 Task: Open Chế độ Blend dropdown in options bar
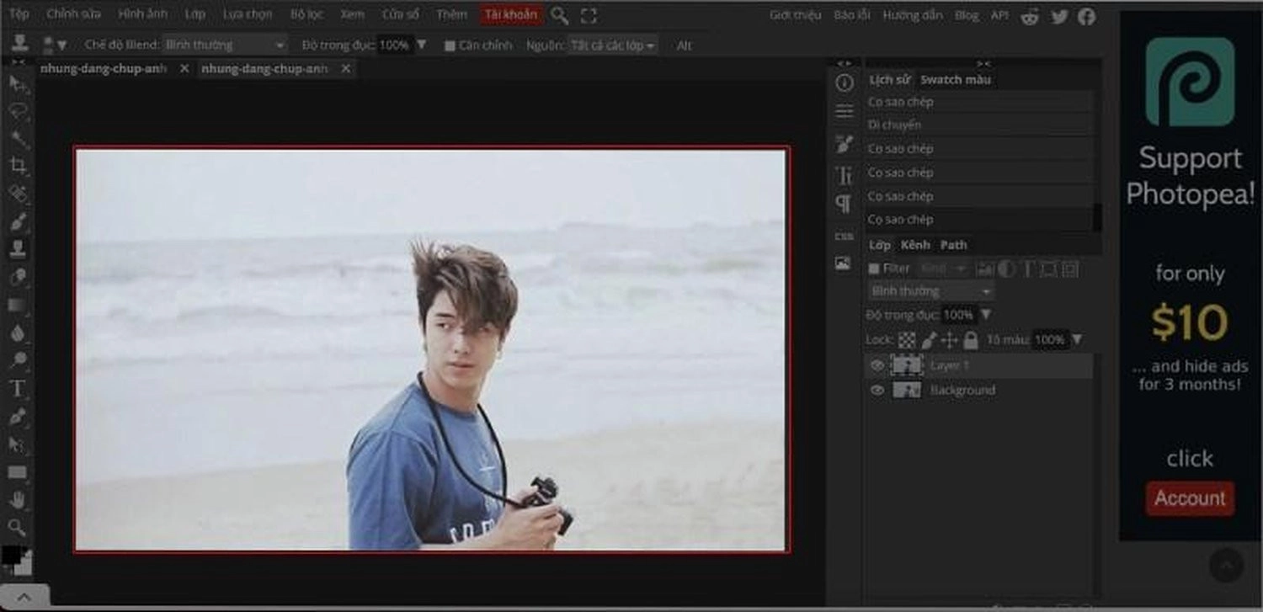coord(224,45)
